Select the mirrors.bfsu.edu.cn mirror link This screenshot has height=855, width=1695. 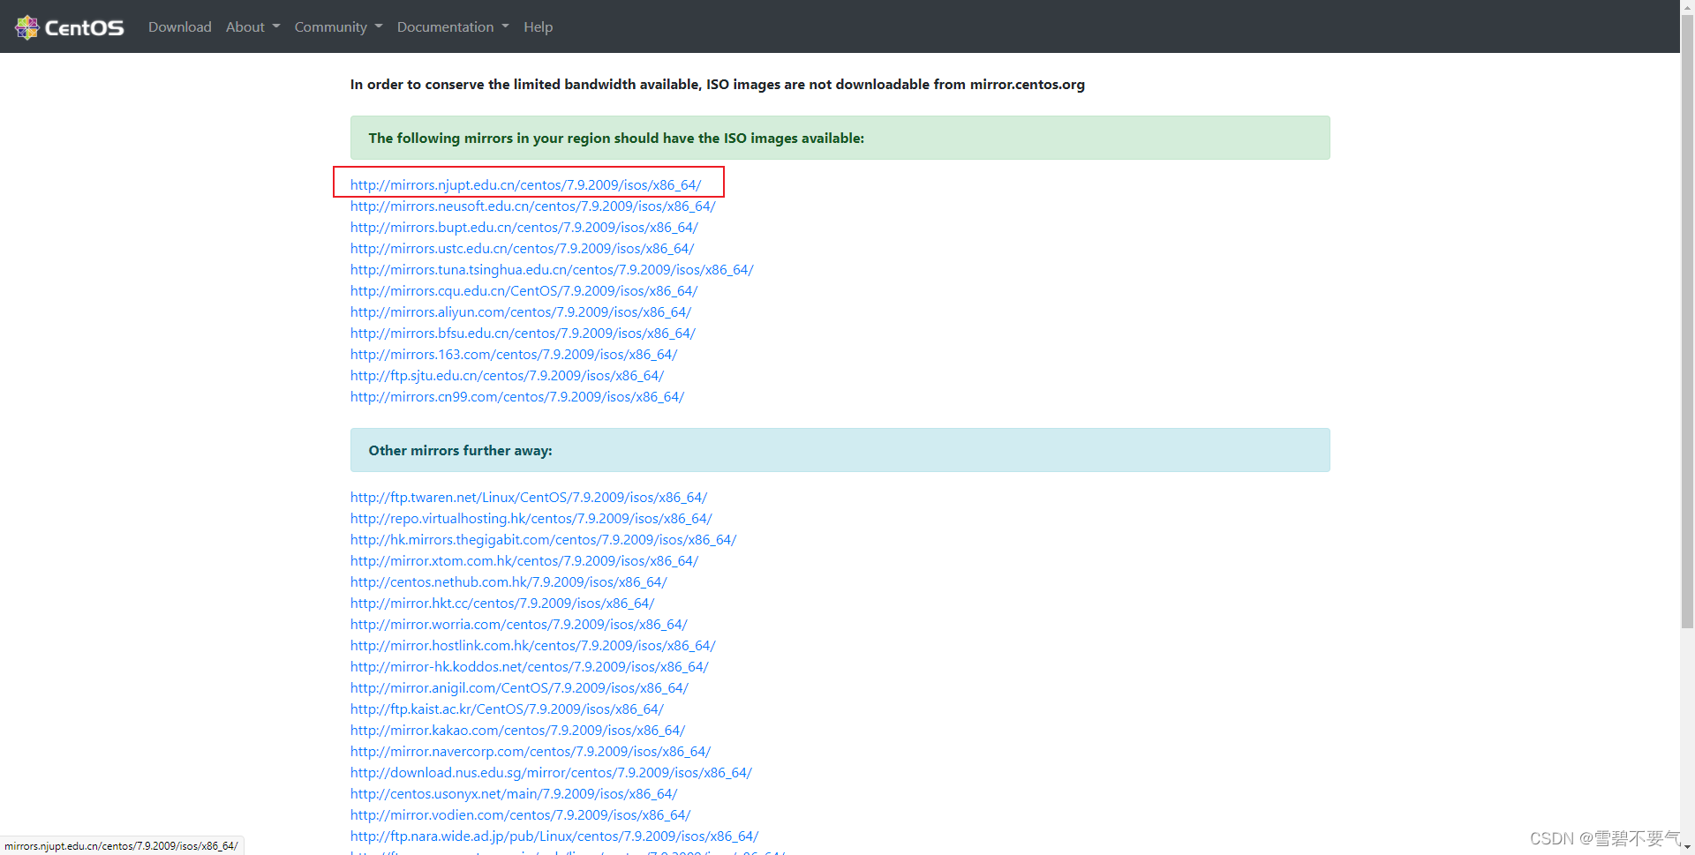[x=524, y=334]
